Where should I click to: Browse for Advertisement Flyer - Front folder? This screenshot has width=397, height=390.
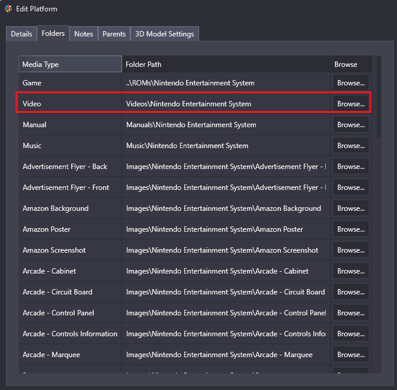351,188
